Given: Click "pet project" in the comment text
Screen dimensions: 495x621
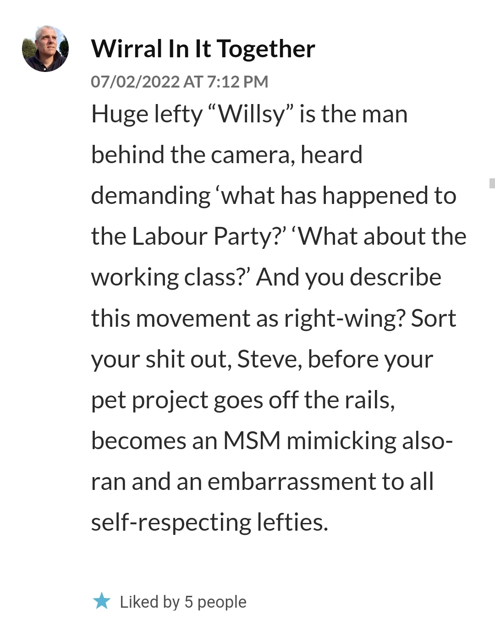Looking at the screenshot, I should coord(150,400).
